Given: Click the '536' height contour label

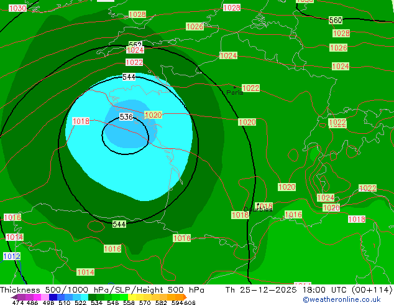Looking at the screenshot, I should [x=126, y=117].
